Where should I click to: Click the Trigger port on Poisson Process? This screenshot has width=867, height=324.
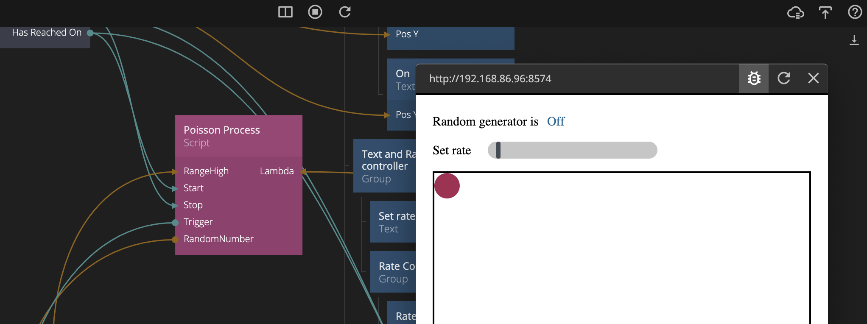(x=175, y=222)
